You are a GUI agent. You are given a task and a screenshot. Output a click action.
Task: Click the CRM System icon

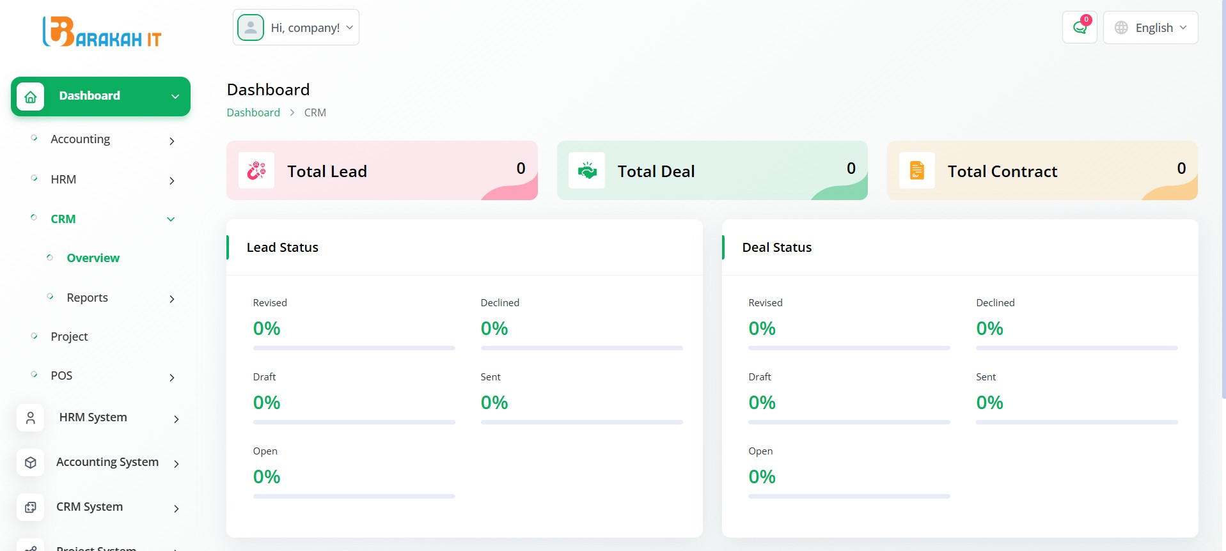(30, 508)
